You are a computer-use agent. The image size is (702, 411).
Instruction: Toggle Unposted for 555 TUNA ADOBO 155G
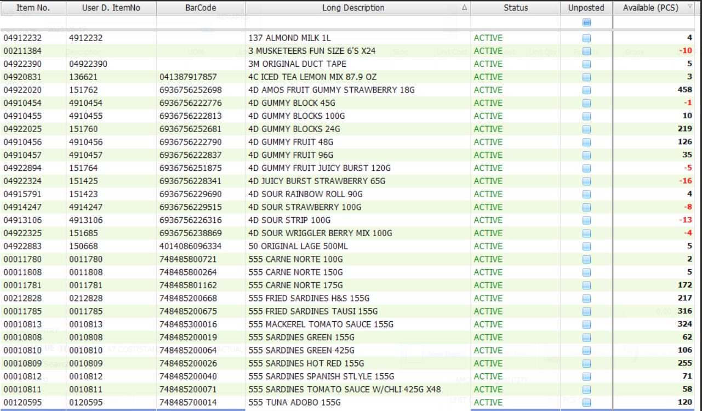tap(586, 402)
